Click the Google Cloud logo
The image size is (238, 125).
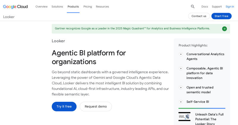[15, 7]
